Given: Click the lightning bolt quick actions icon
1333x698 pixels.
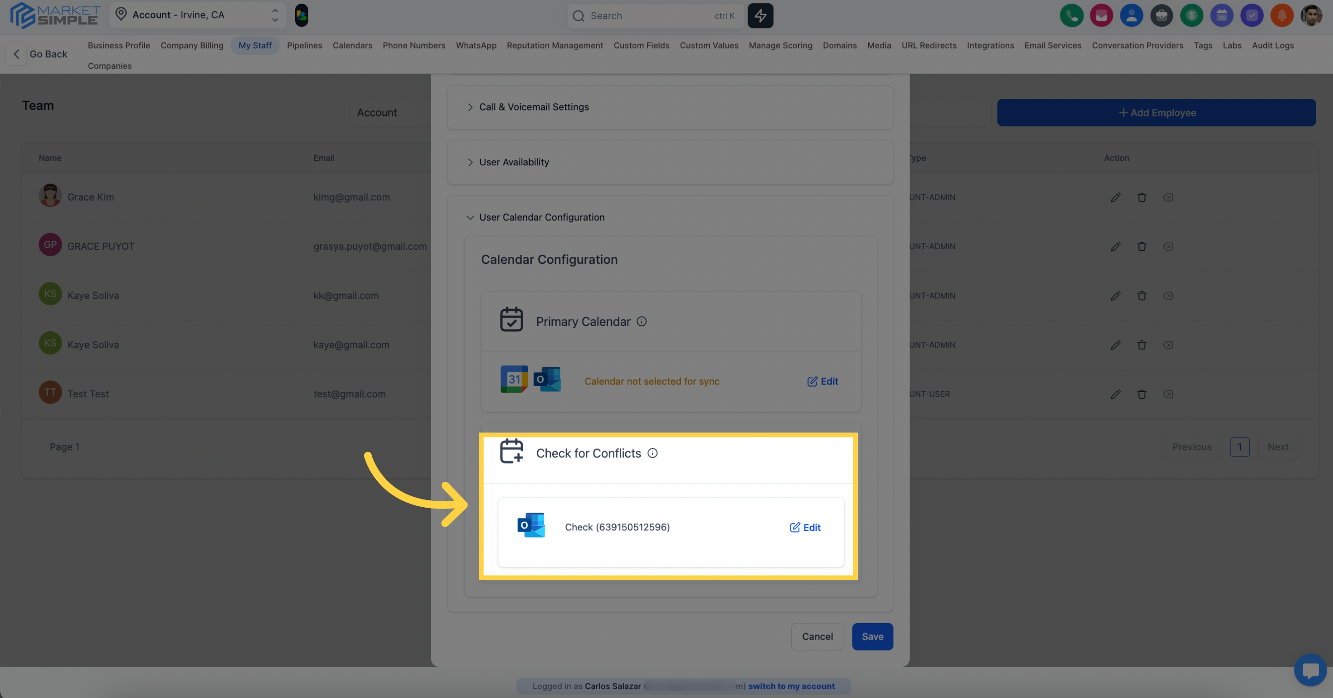Looking at the screenshot, I should pyautogui.click(x=760, y=15).
